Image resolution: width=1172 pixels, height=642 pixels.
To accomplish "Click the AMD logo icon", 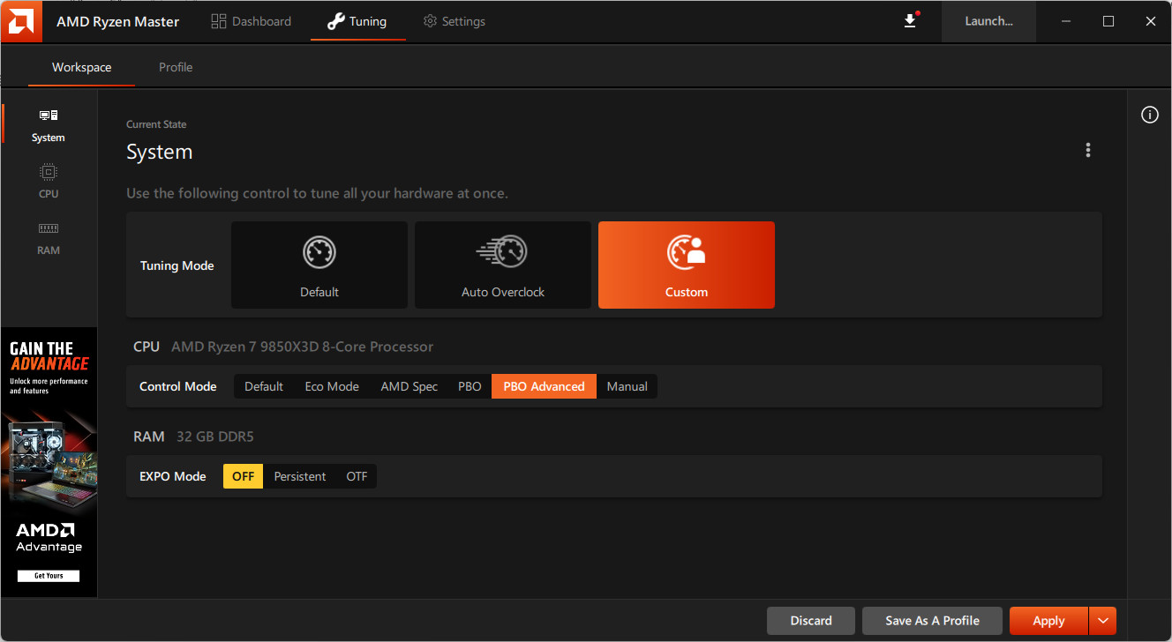I will coord(22,21).
